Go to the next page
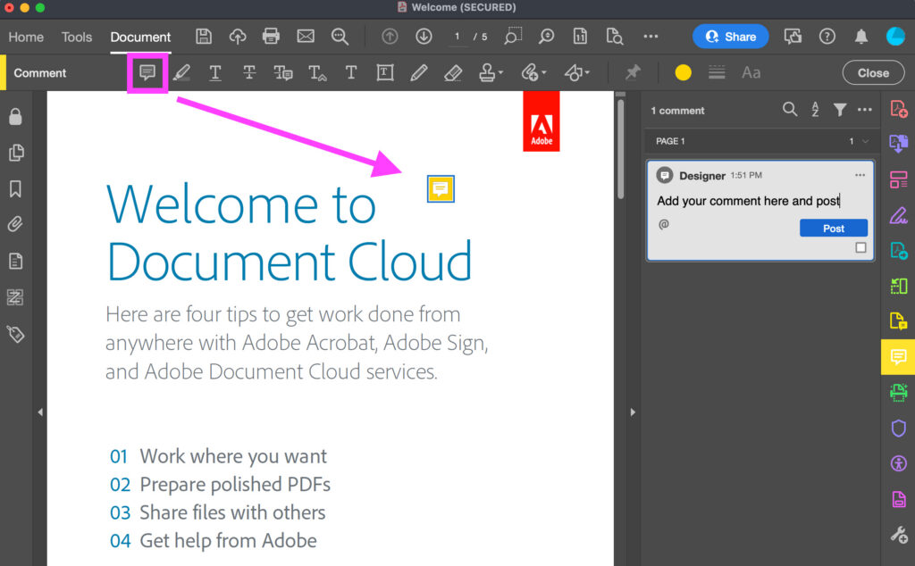Image resolution: width=915 pixels, height=566 pixels. [424, 36]
